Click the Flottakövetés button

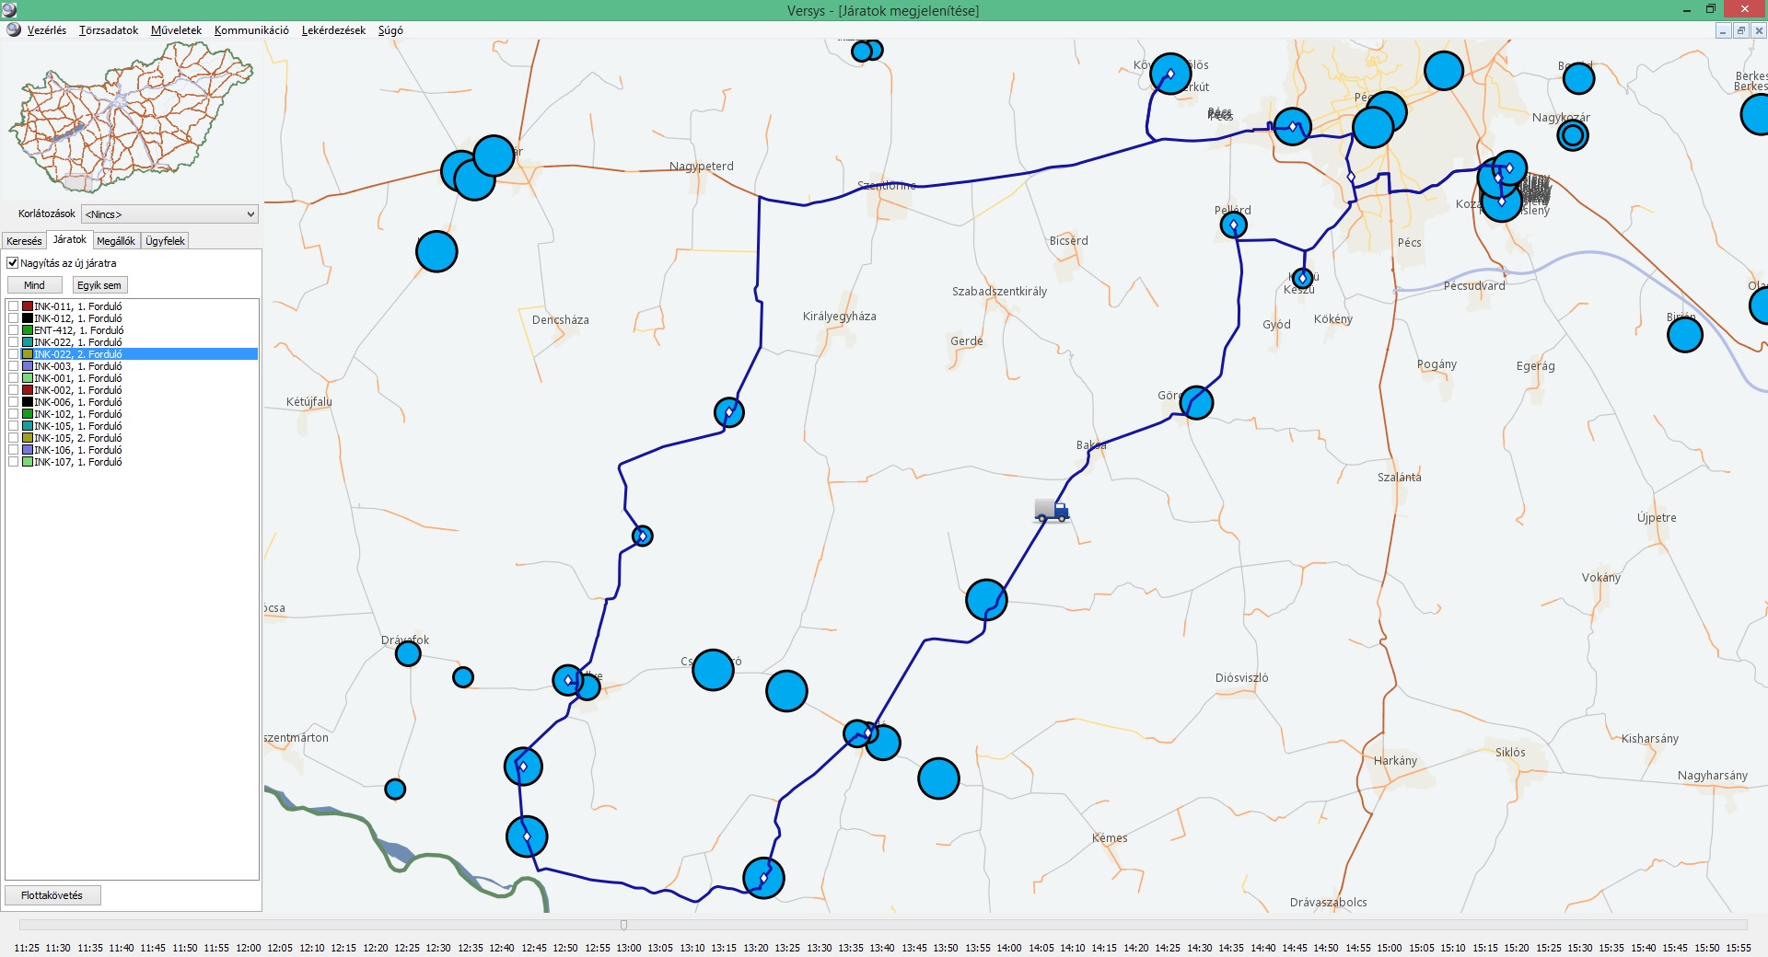click(x=52, y=895)
